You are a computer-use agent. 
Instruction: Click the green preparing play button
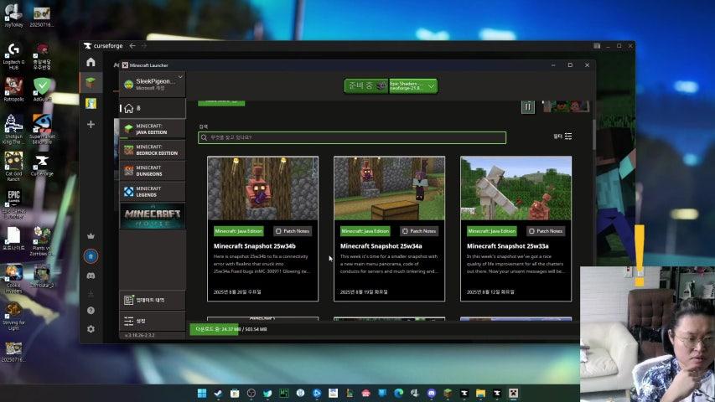(x=366, y=85)
